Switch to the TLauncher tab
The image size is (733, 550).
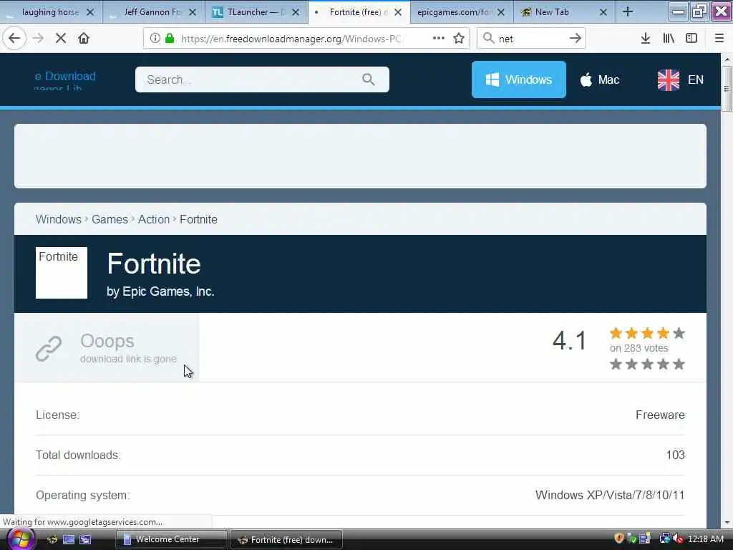coord(255,12)
